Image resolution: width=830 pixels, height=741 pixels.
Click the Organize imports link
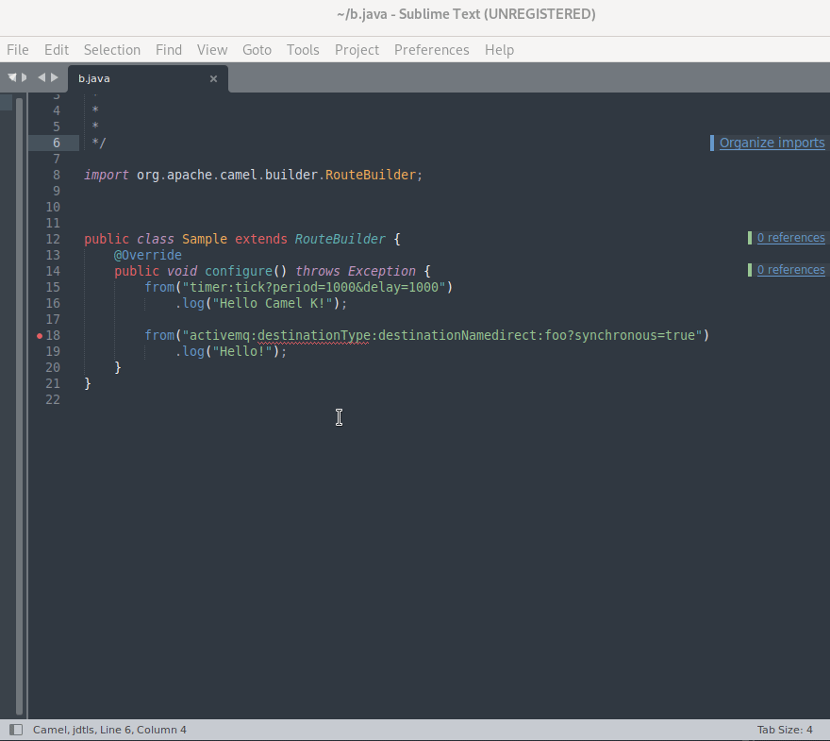(772, 143)
